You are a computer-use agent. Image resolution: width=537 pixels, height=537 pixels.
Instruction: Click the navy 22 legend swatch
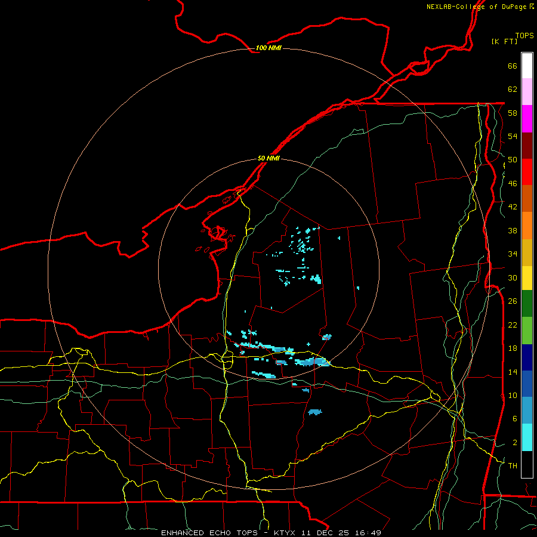pos(527,357)
